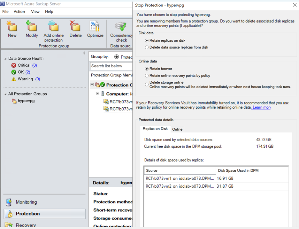
Task: Close the Stop Protection dialog
Action: [x=295, y=5]
